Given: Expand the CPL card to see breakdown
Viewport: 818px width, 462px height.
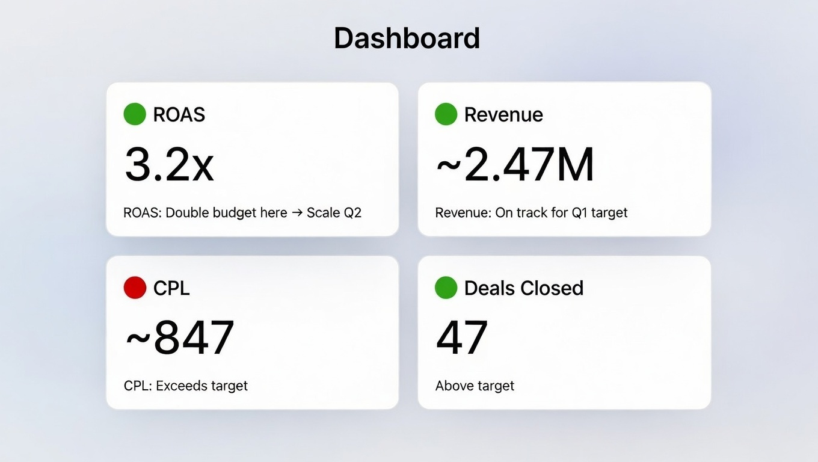Looking at the screenshot, I should pyautogui.click(x=253, y=333).
